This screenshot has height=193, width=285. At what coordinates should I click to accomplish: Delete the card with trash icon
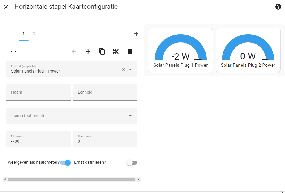(x=130, y=51)
